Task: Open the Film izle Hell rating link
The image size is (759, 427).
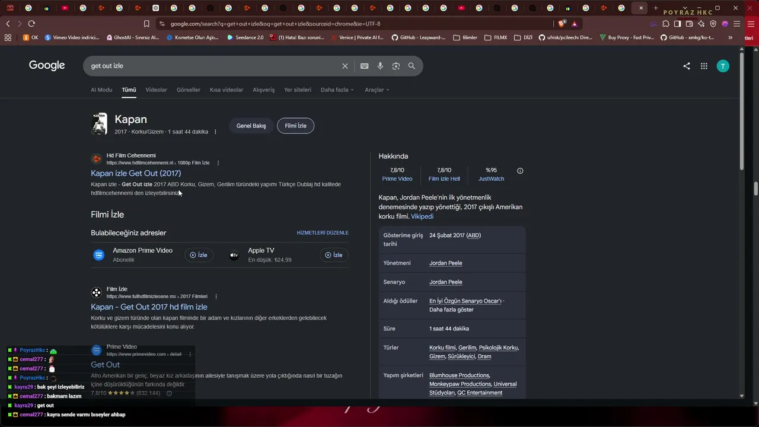Action: (444, 179)
